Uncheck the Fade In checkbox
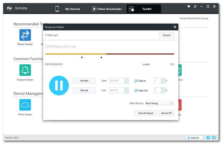The width and height of the screenshot is (222, 144). 136,81
